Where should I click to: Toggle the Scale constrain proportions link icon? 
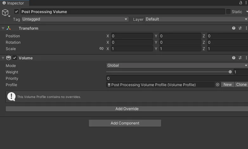(x=101, y=48)
